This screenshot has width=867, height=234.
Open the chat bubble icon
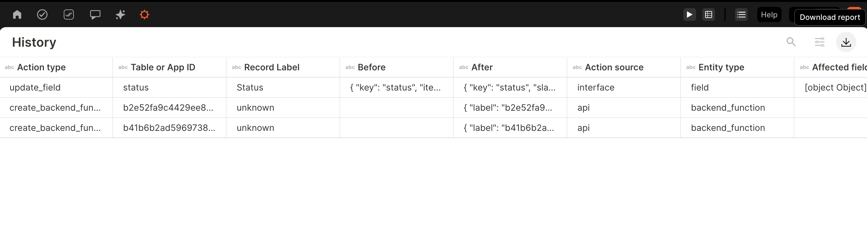point(95,15)
